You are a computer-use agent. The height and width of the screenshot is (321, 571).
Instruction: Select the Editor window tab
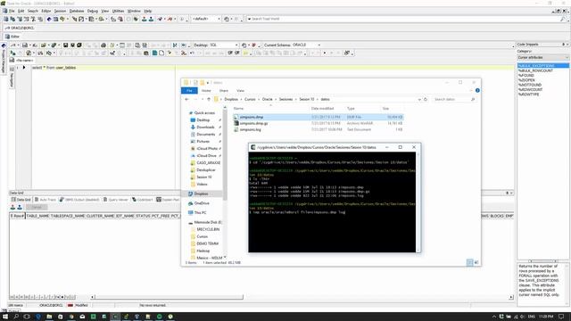(x=12, y=37)
